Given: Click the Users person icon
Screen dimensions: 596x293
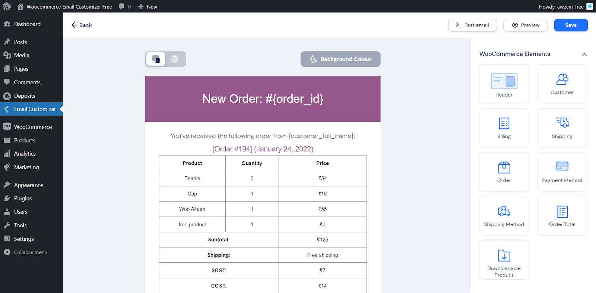Looking at the screenshot, I should pyautogui.click(x=7, y=212).
